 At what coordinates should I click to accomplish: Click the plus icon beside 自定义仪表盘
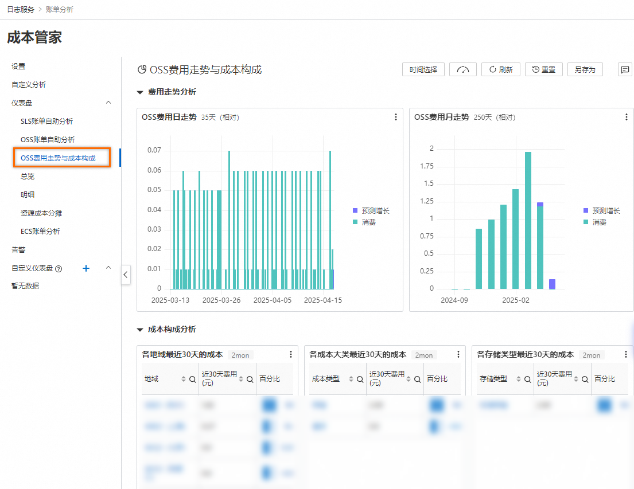86,268
